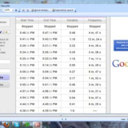Click the End Time column header
Viewport: 128px width, 128px height.
pos(50,20)
